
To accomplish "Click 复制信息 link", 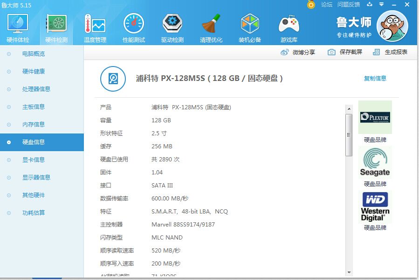I will pyautogui.click(x=375, y=78).
